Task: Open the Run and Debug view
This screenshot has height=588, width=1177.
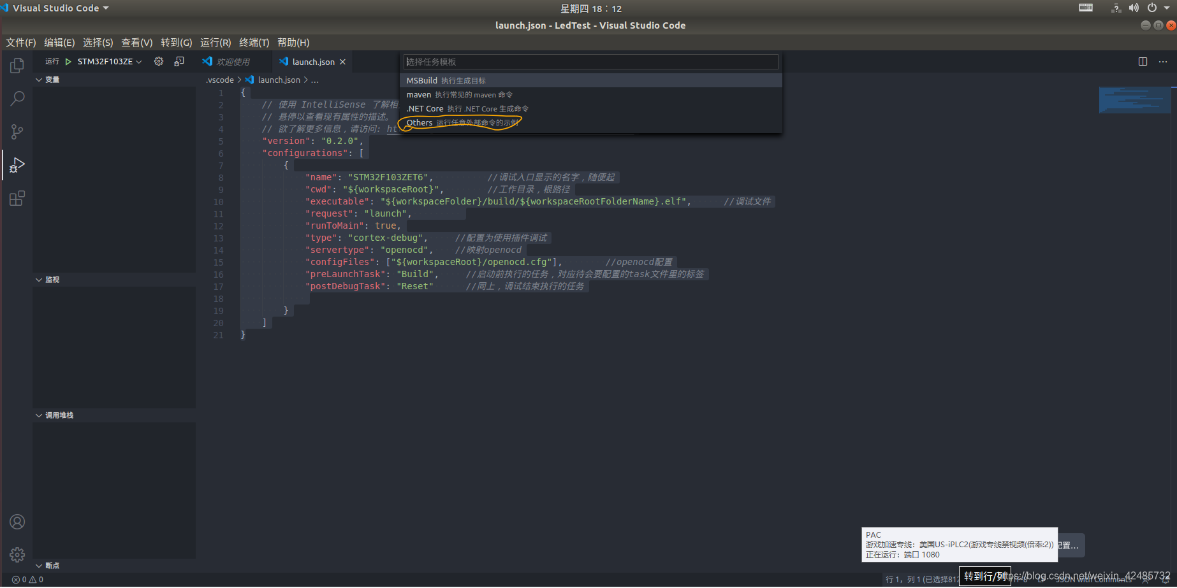Action: [17, 165]
